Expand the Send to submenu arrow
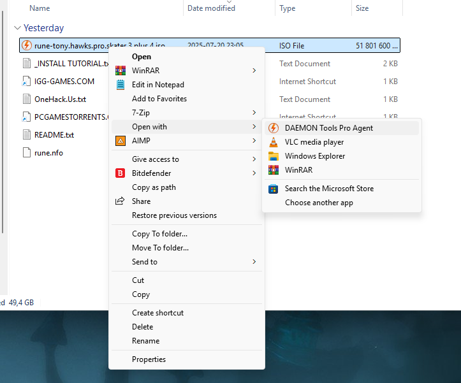 click(x=254, y=262)
